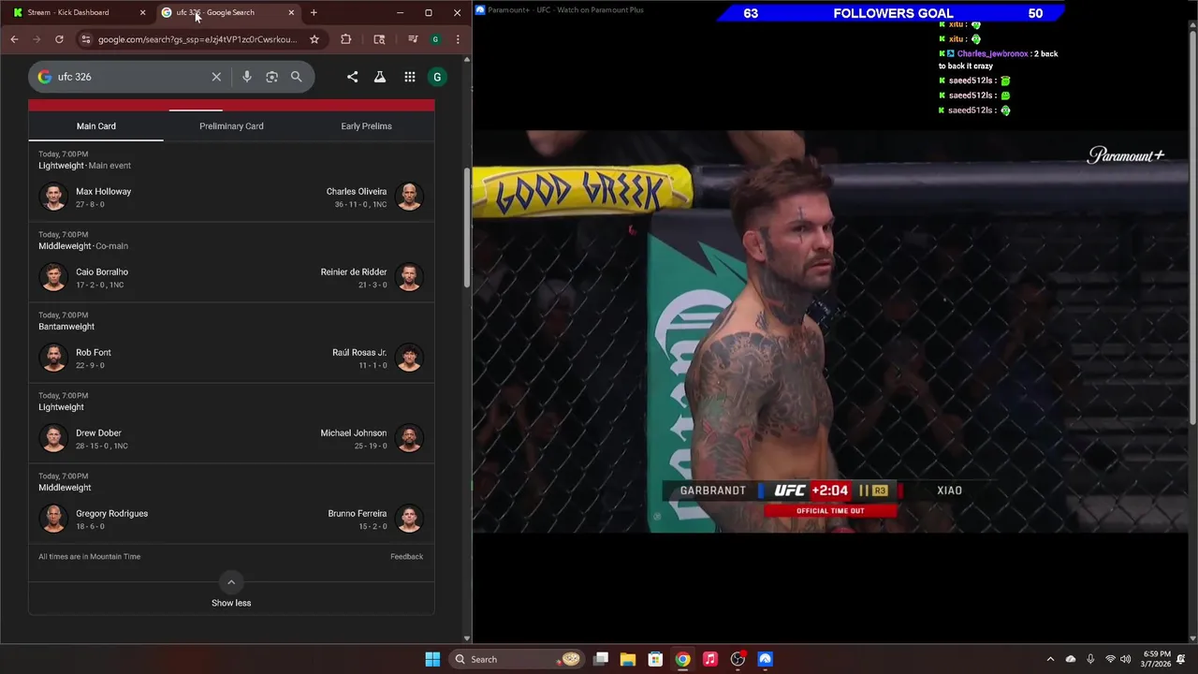Click Garbrandt name on fight scorebar

click(713, 491)
